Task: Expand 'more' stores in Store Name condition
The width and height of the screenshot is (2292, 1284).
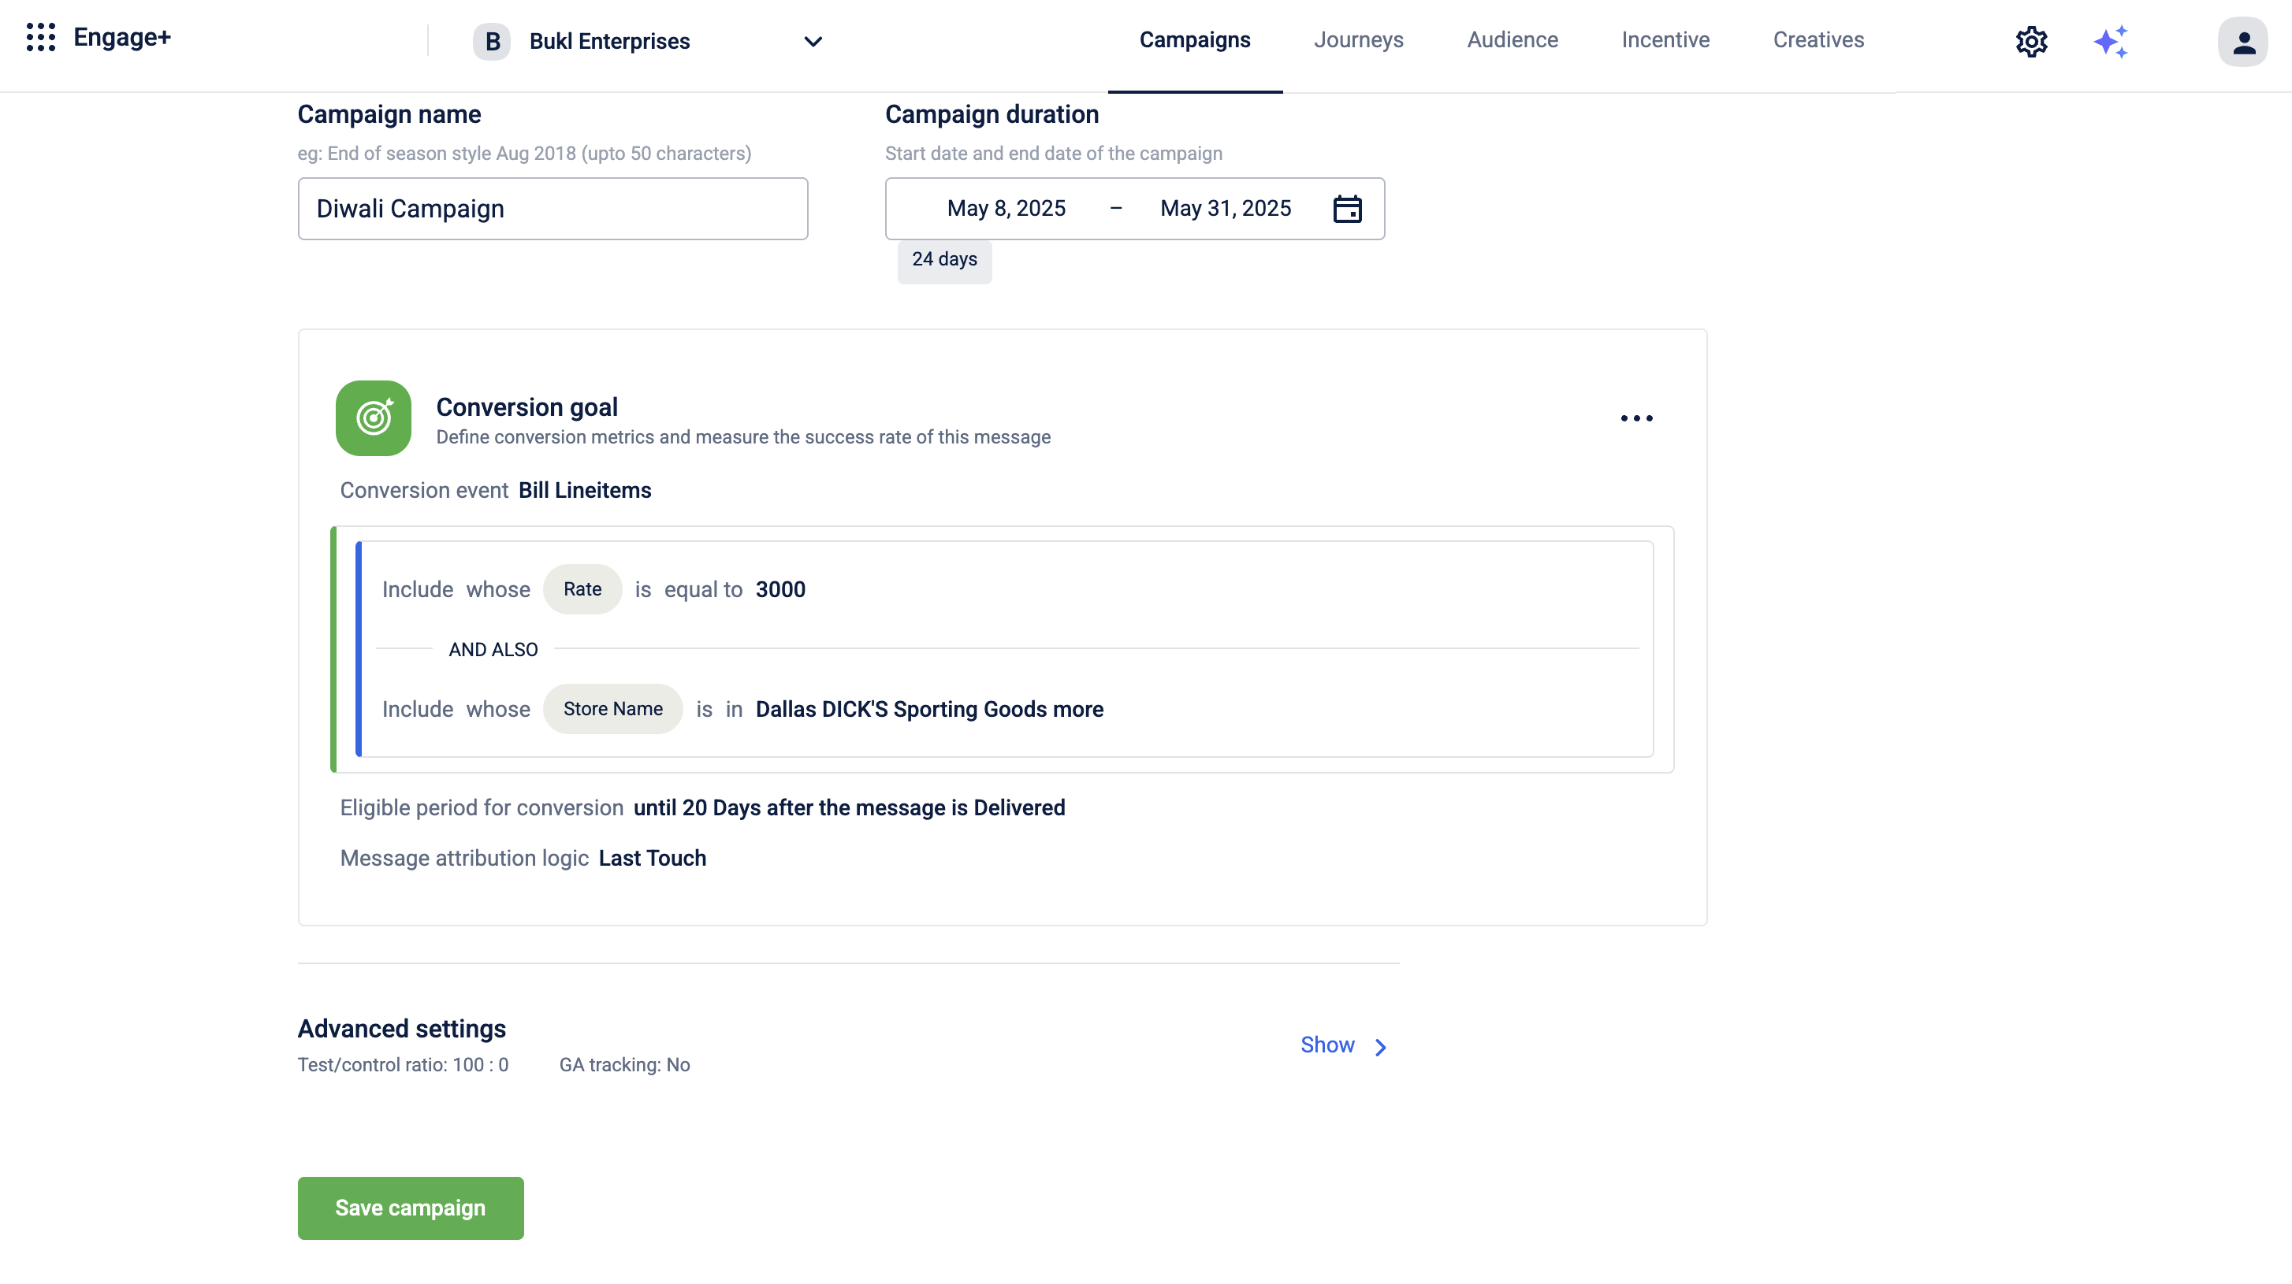Action: [1077, 709]
